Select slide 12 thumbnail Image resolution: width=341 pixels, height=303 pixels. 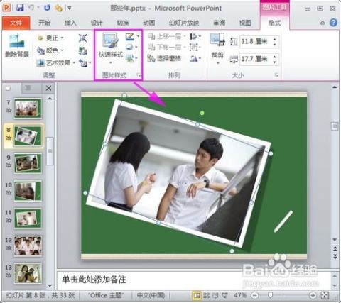click(x=28, y=246)
